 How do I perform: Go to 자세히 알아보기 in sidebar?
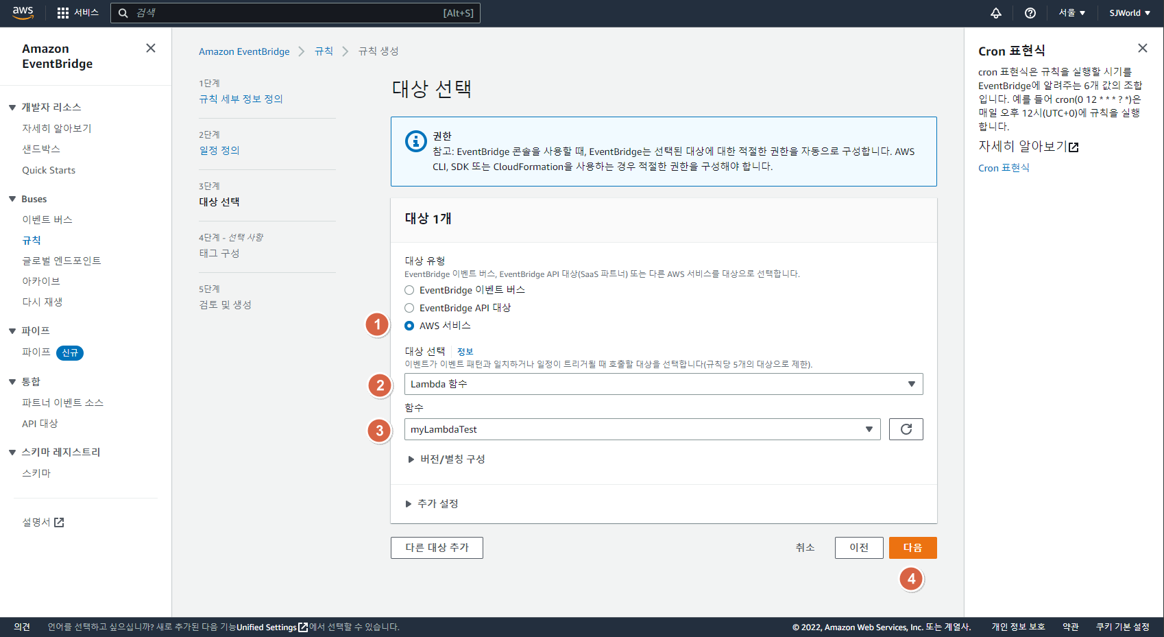(x=57, y=128)
